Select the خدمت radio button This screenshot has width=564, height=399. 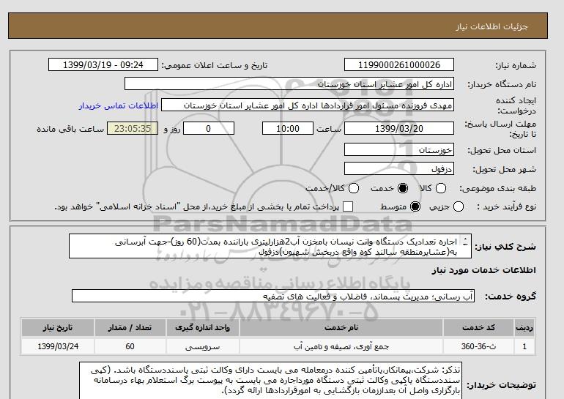(403, 188)
